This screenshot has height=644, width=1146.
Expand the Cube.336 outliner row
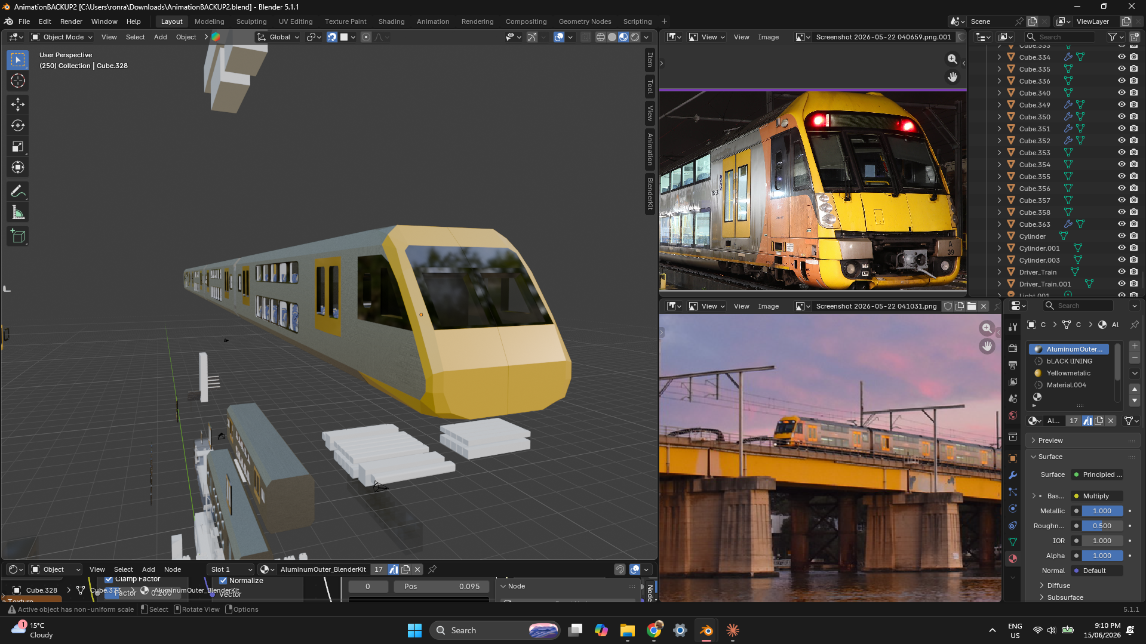(999, 81)
